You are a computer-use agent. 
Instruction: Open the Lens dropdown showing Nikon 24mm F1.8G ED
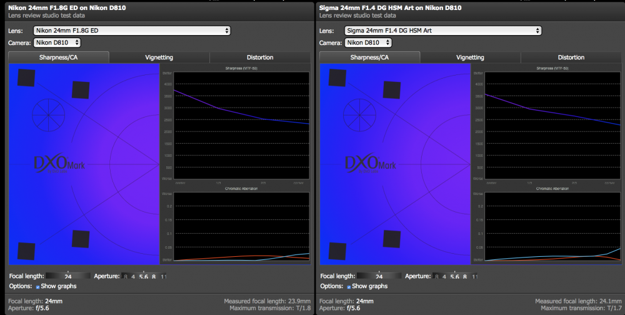coord(132,31)
